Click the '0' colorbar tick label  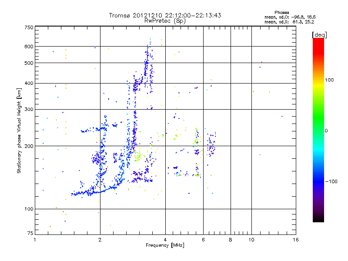(x=326, y=131)
